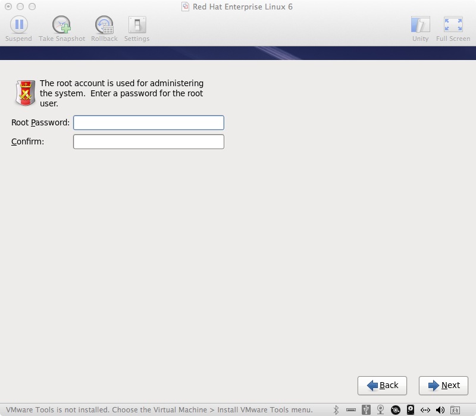
Task: Open the VM Settings
Action: pyautogui.click(x=137, y=29)
